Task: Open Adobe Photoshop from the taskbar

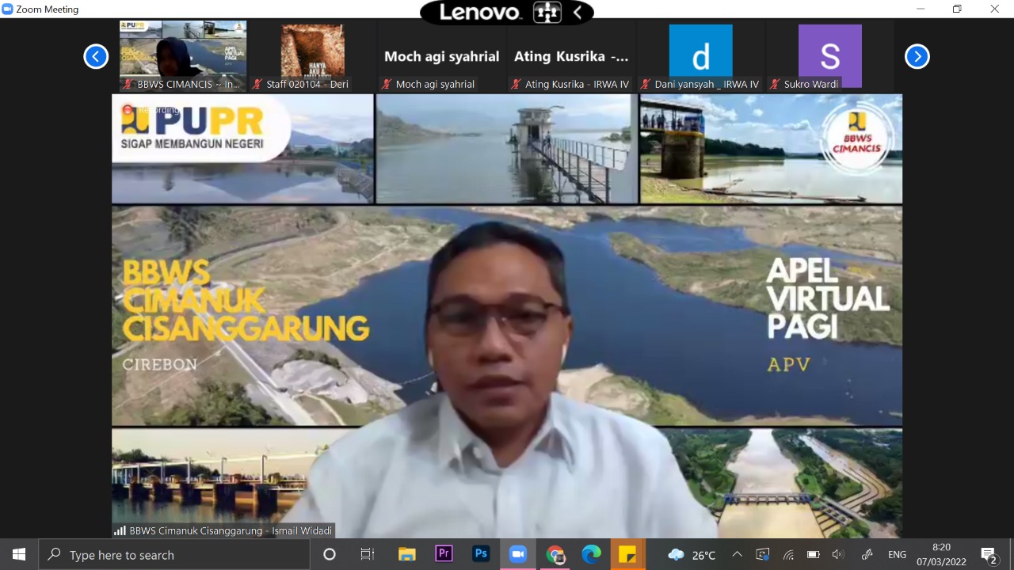Action: pos(481,554)
